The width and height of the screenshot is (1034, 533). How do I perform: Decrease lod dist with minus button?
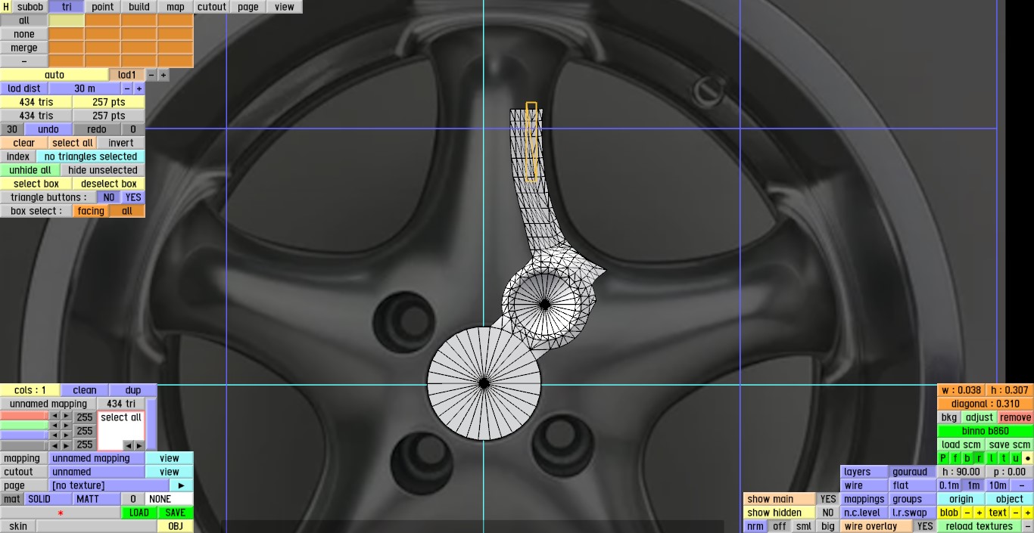pyautogui.click(x=127, y=88)
